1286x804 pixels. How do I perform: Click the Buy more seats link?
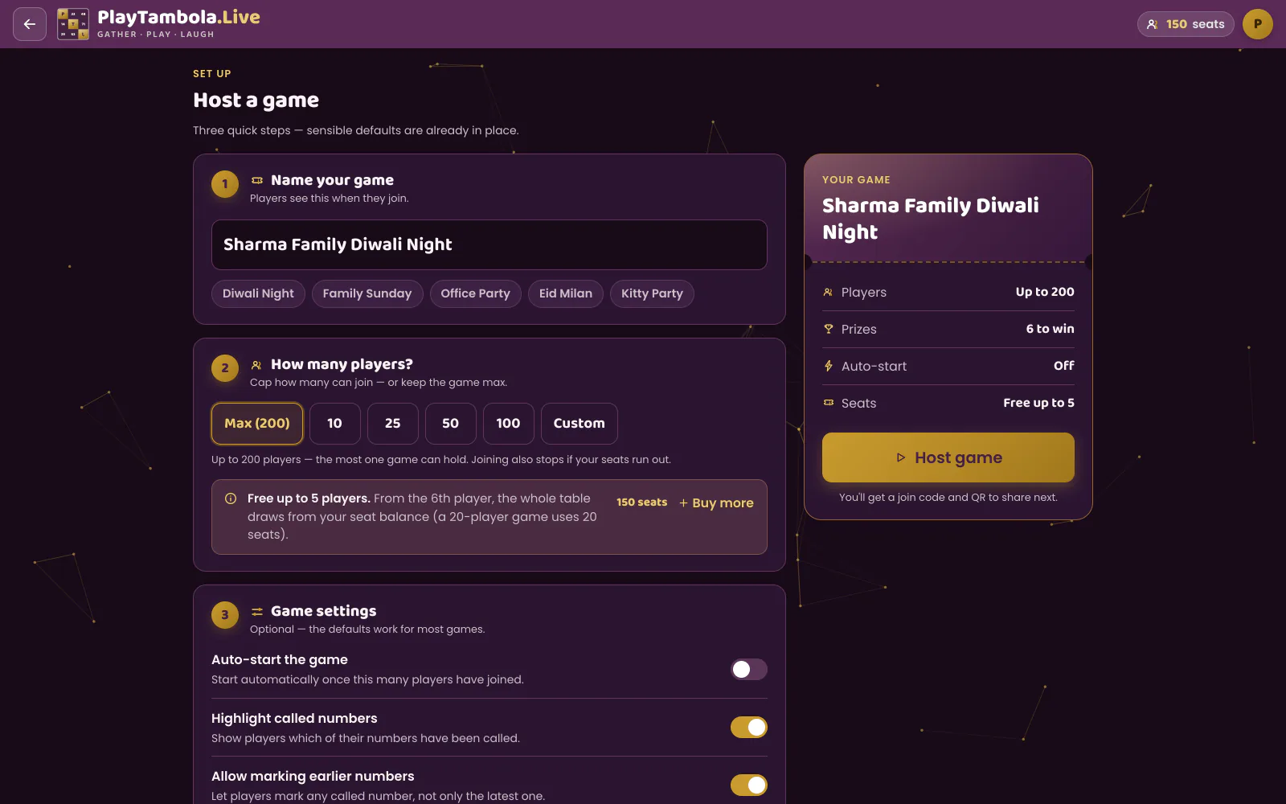pos(716,503)
